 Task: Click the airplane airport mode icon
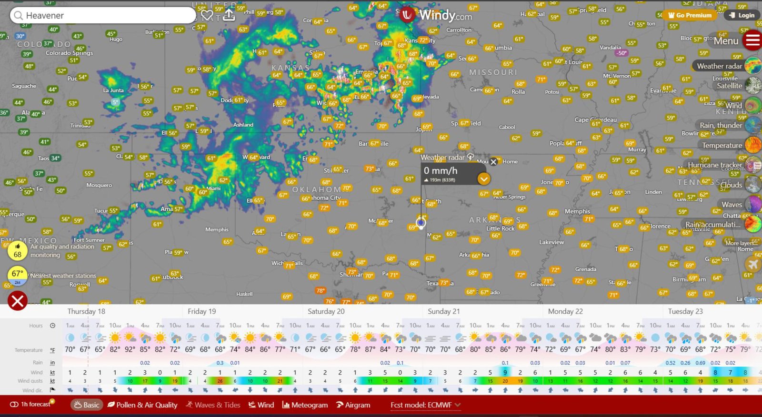753,264
